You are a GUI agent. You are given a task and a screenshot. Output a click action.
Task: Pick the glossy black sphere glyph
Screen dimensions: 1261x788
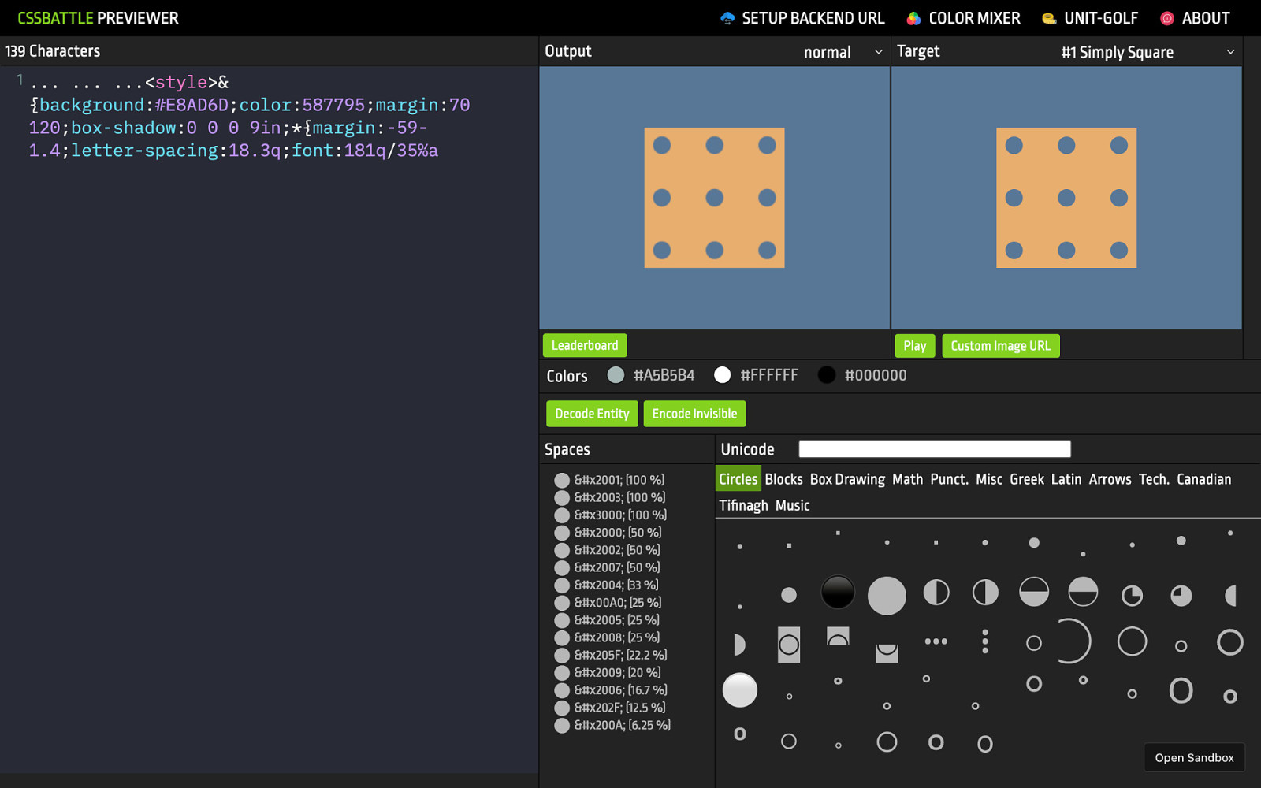[838, 593]
